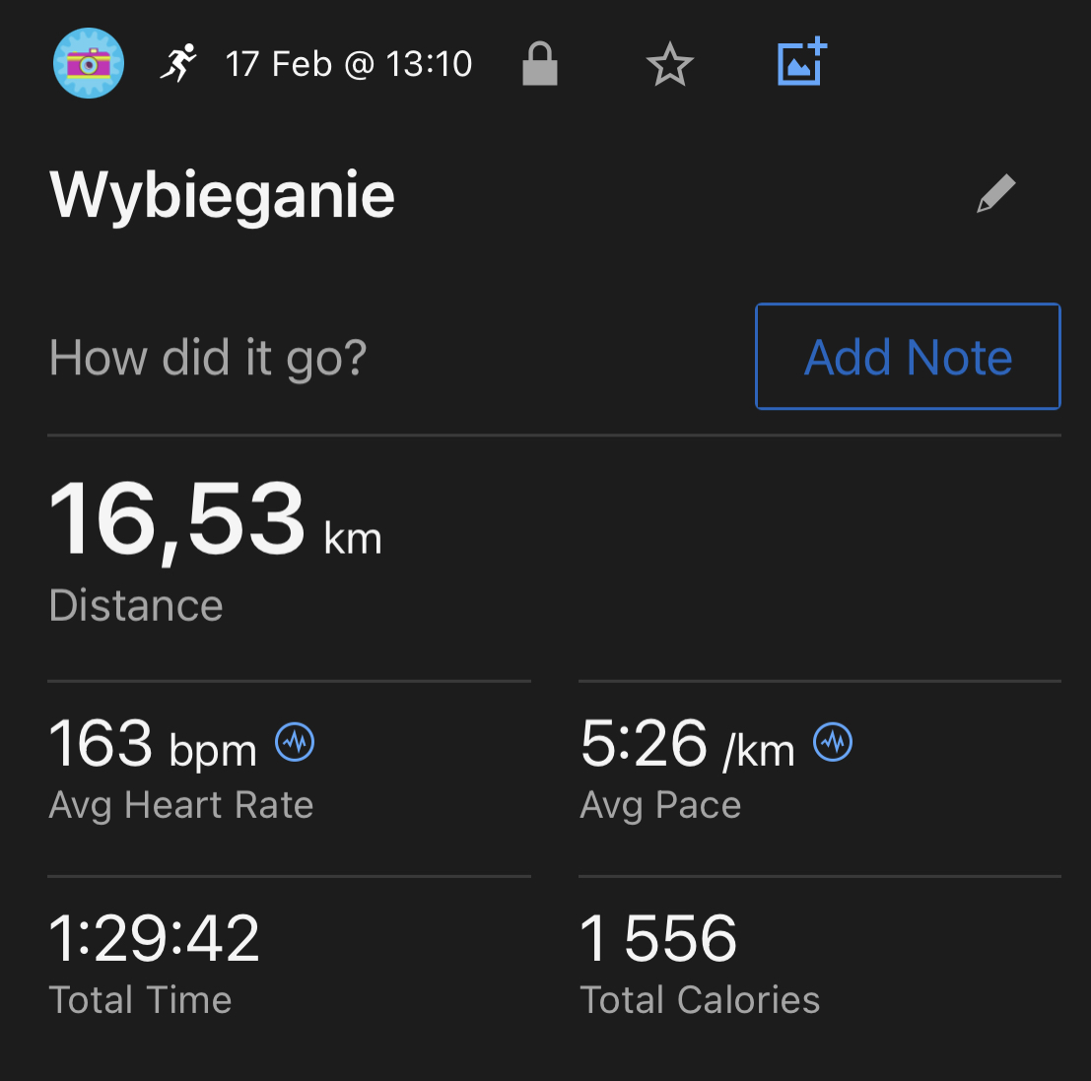Tap the 17 Feb @ 13:10 timestamp
The height and width of the screenshot is (1081, 1091).
coord(349,65)
